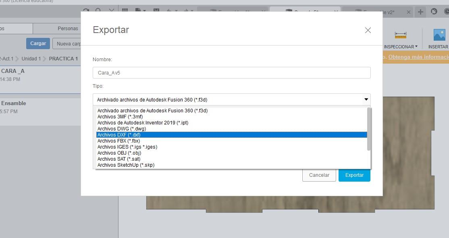Click the file type list scrollbar

click(369, 129)
